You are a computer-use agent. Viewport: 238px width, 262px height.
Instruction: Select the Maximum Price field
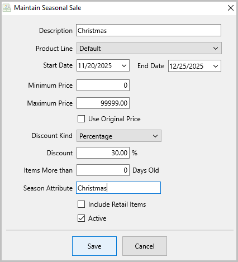click(x=103, y=103)
